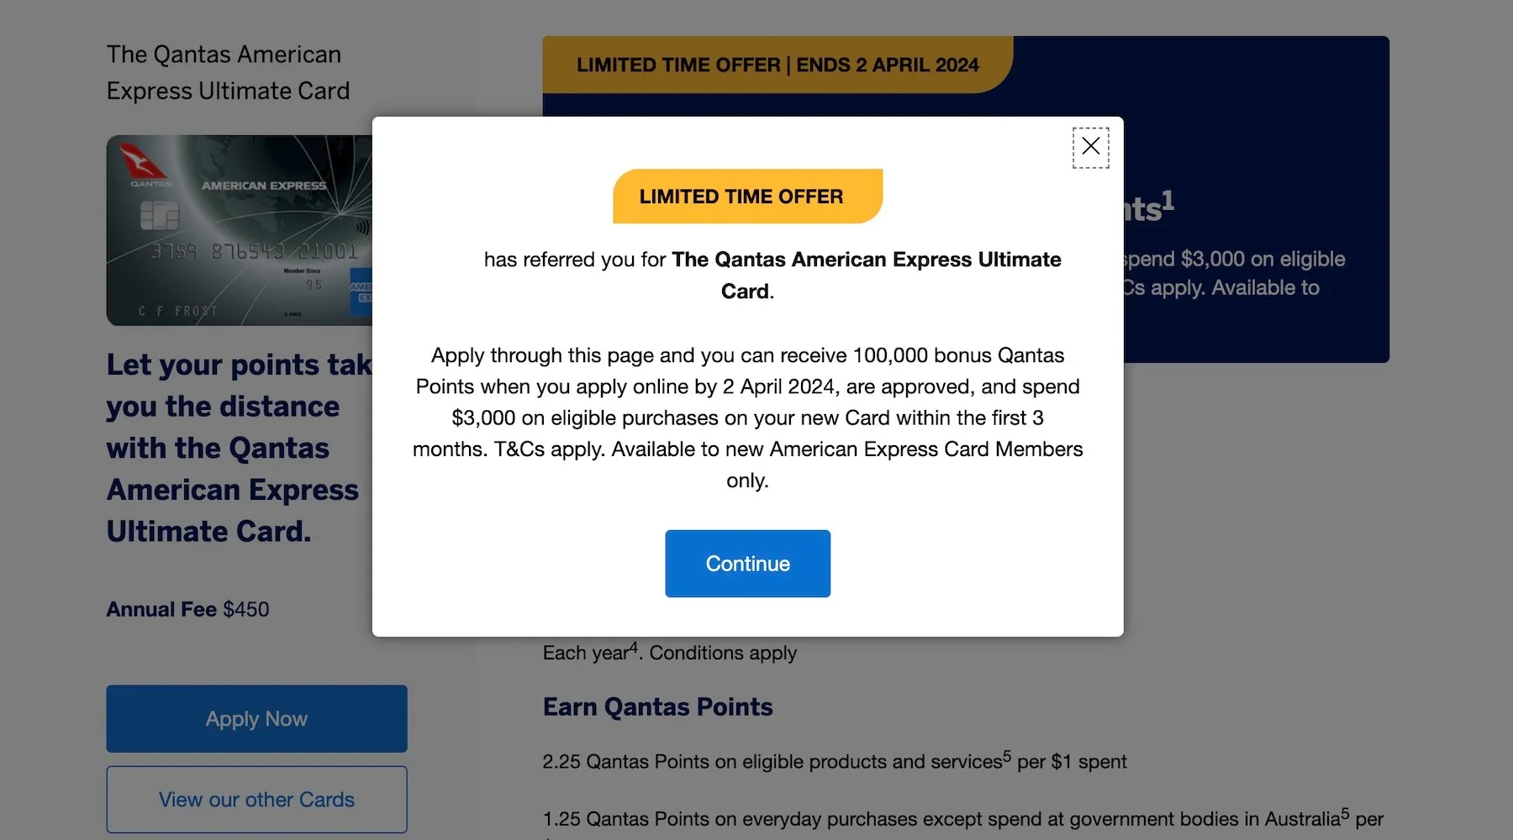Close the referral offer dialog
Viewport: 1513px width, 840px height.
[1090, 147]
